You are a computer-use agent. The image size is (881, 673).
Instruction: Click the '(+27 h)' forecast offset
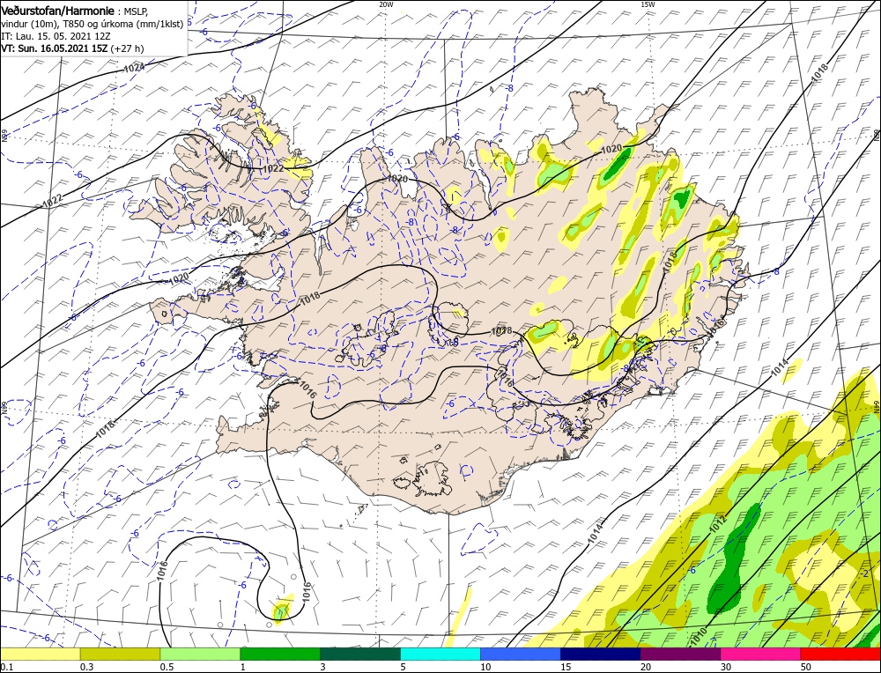[128, 48]
